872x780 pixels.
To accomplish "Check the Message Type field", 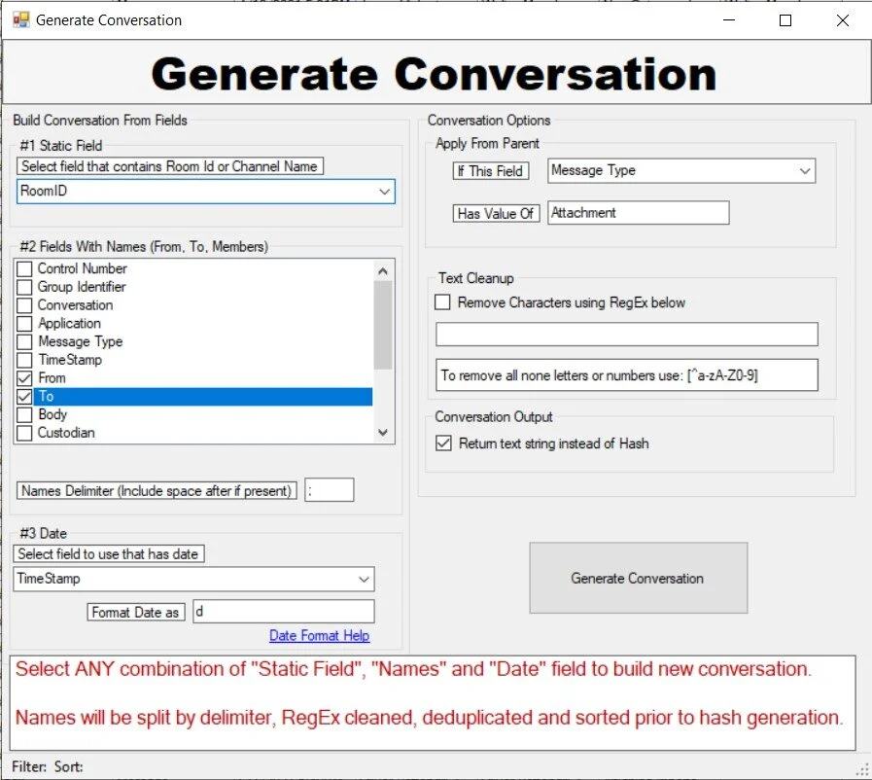I will click(22, 341).
